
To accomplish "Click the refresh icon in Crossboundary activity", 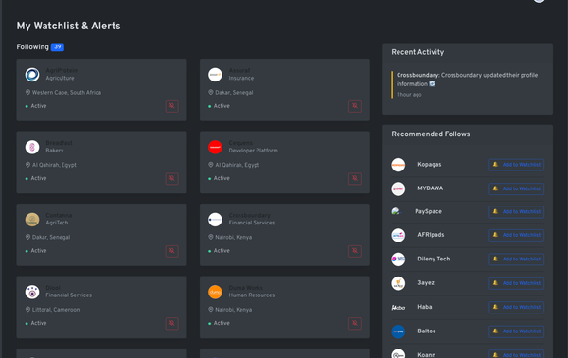I will click(432, 83).
